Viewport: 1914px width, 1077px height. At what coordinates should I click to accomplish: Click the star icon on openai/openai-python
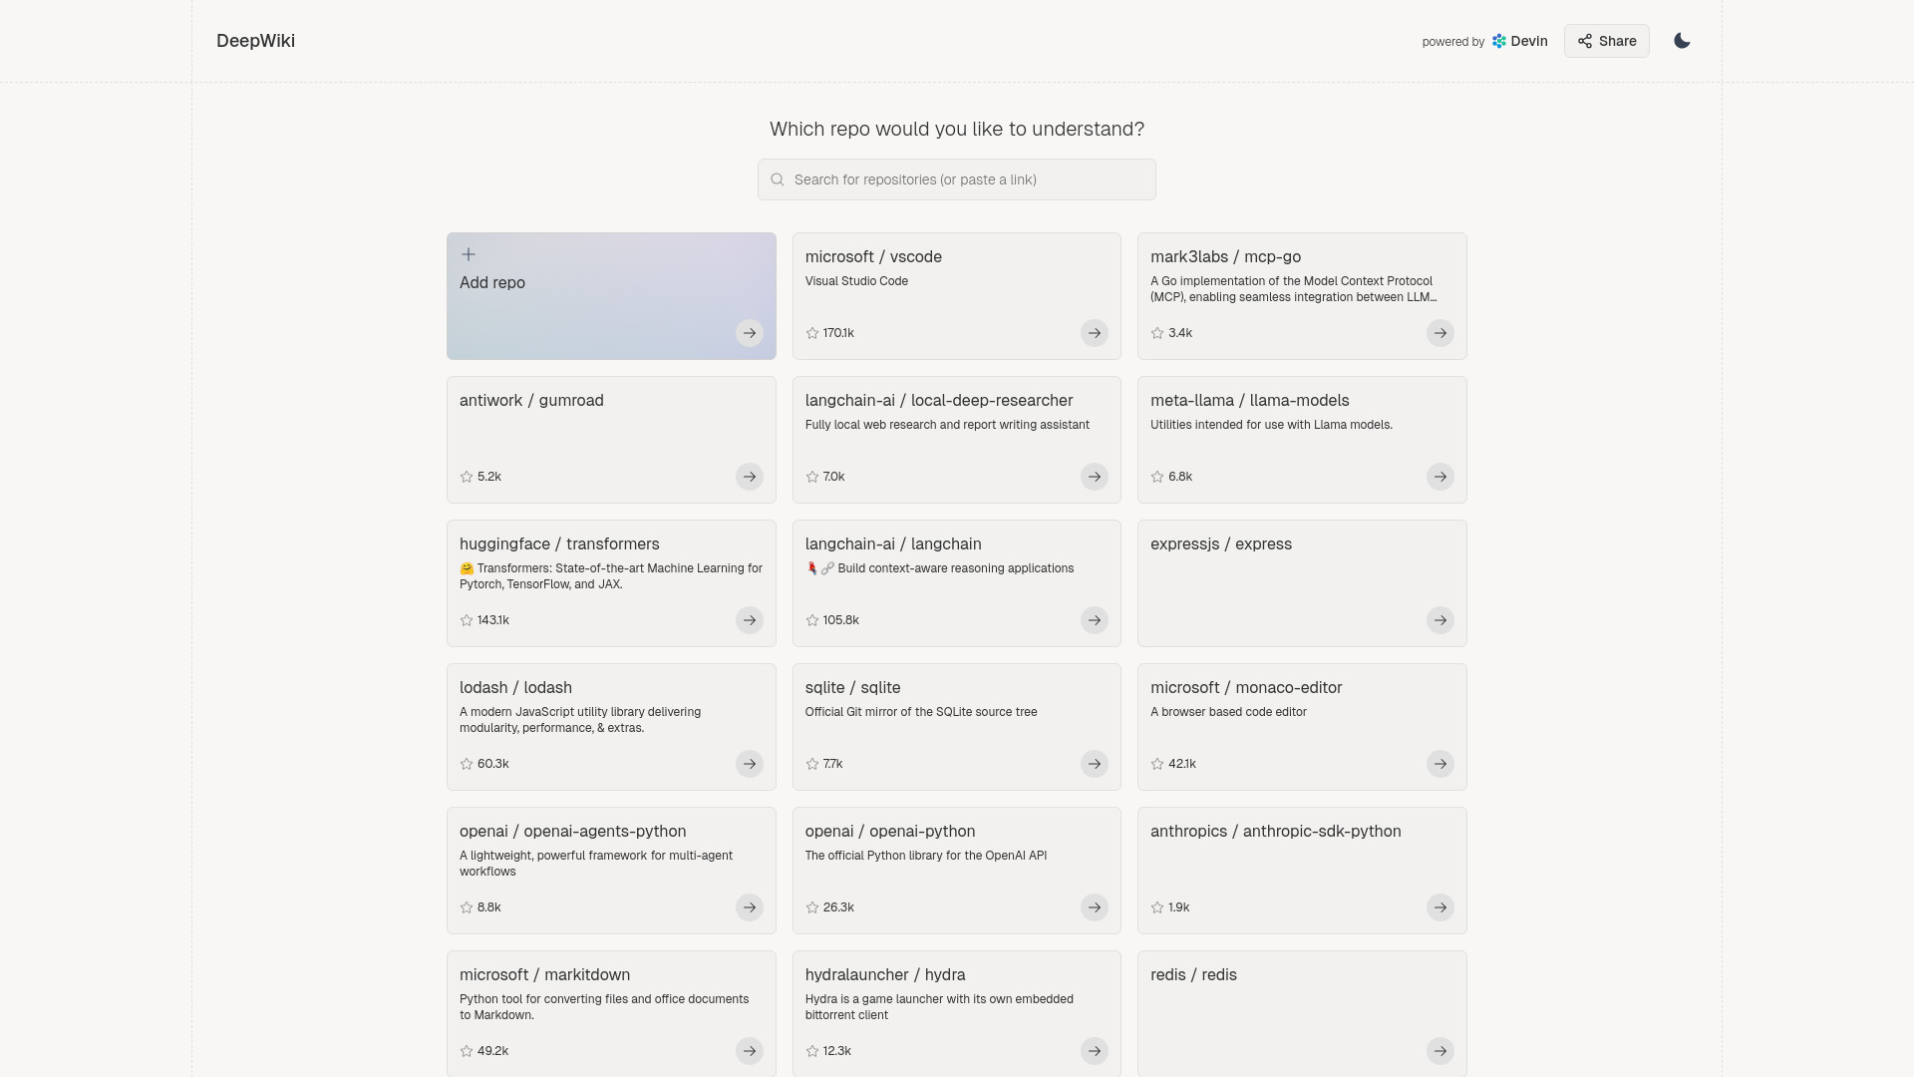[x=810, y=907]
